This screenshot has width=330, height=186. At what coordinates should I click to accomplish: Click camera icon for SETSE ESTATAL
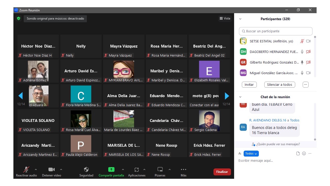[308, 41]
